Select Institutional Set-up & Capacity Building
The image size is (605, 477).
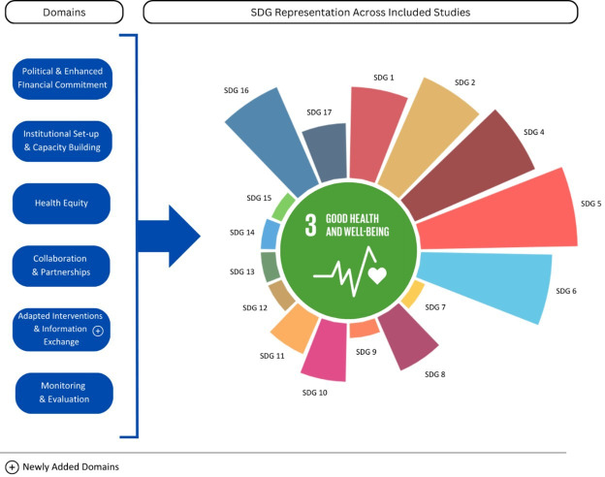(62, 141)
